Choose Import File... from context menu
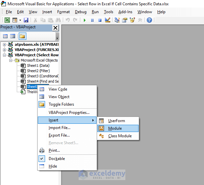This screenshot has height=185, width=204. (67, 128)
